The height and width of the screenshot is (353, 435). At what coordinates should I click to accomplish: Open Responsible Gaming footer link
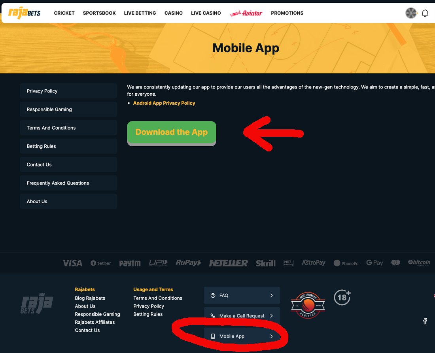coord(97,314)
